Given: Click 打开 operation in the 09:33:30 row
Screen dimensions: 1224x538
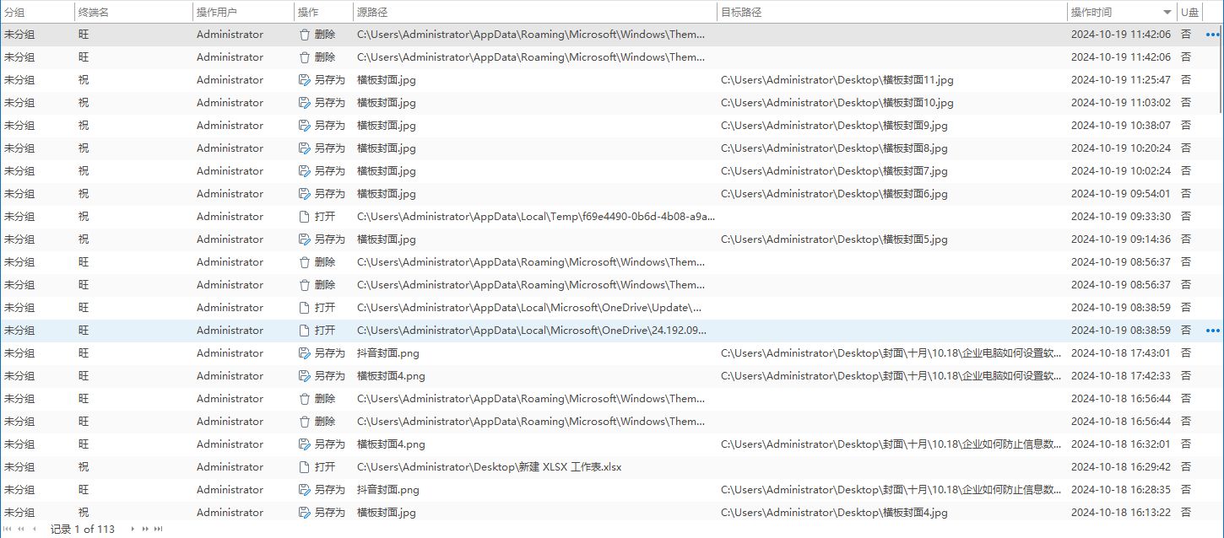Looking at the screenshot, I should [x=325, y=217].
